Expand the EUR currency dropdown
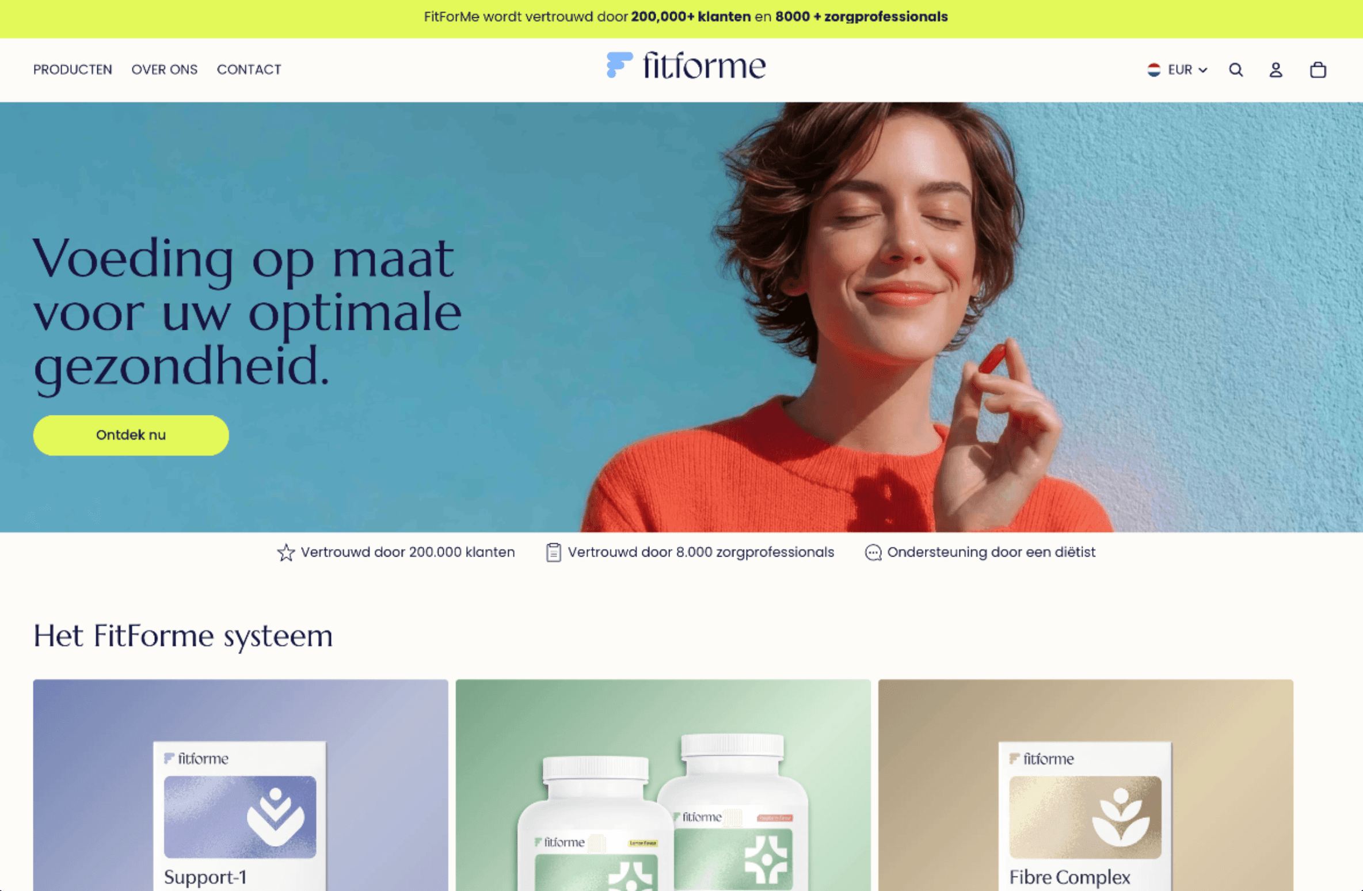 pos(1177,70)
